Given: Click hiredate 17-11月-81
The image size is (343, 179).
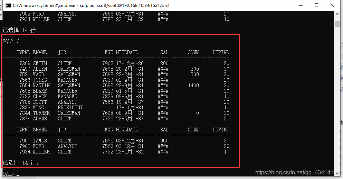Looking at the screenshot, I should [x=130, y=108].
